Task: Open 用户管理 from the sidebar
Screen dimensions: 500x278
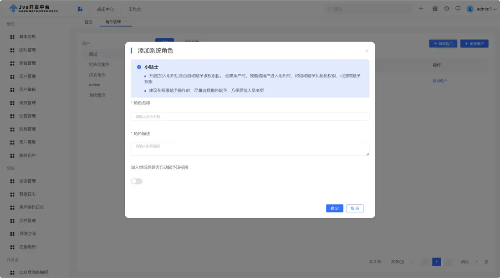Action: click(28, 76)
